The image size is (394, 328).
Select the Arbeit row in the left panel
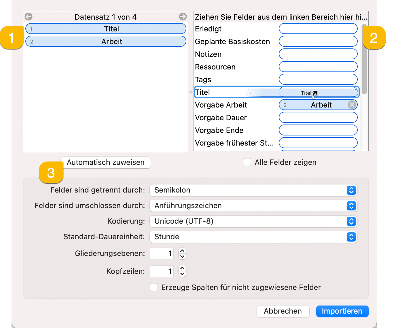click(x=105, y=41)
